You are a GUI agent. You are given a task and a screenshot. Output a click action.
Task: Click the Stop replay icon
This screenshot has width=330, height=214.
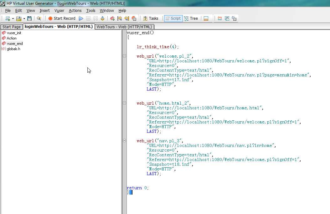click(x=88, y=18)
